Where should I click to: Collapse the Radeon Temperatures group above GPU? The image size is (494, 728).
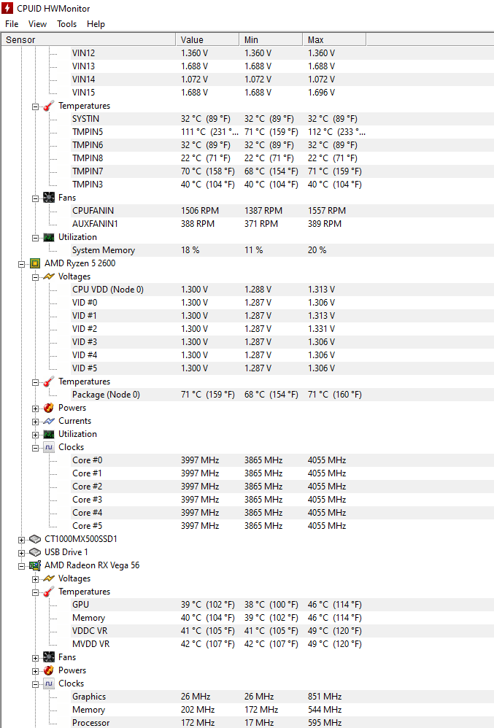click(35, 592)
